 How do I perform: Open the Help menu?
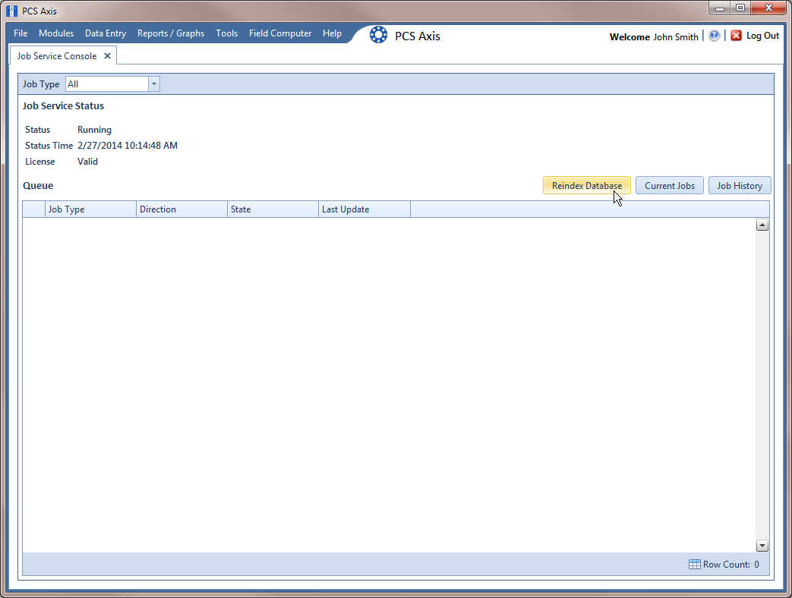click(332, 33)
